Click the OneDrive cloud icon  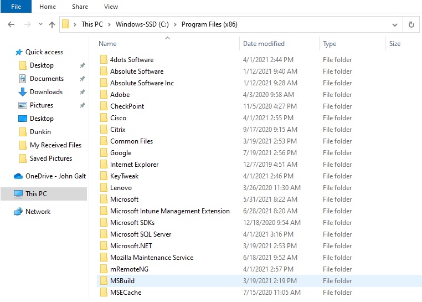[18, 176]
